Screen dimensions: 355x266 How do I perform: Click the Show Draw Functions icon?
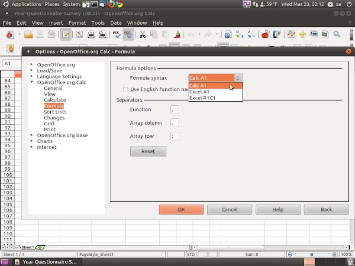pyautogui.click(x=277, y=35)
